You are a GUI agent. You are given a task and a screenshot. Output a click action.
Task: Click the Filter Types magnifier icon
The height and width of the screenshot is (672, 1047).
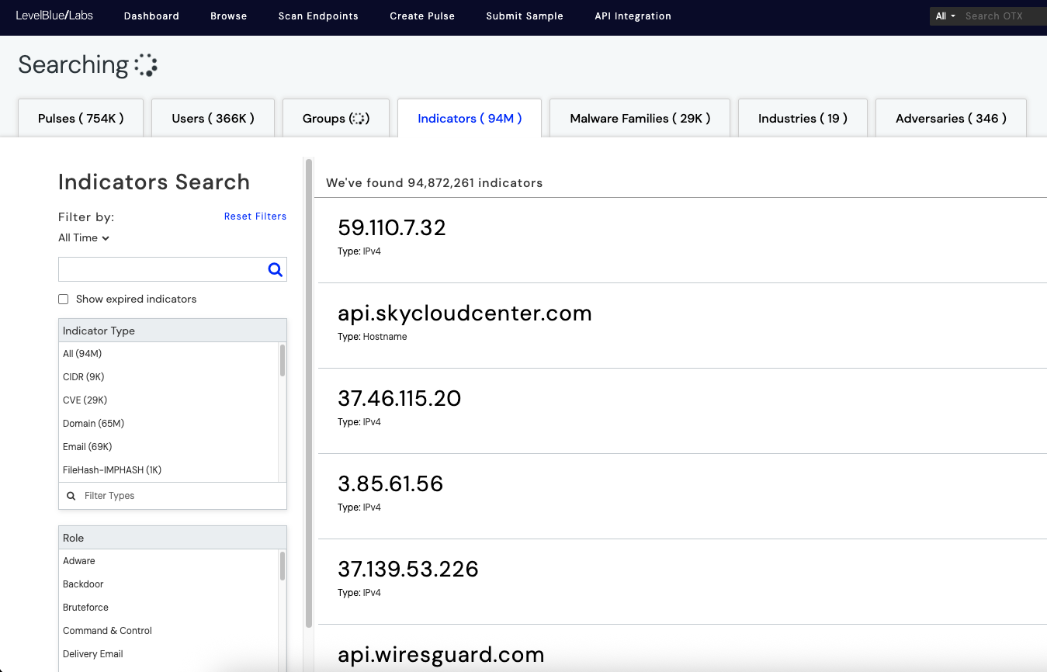tap(71, 496)
